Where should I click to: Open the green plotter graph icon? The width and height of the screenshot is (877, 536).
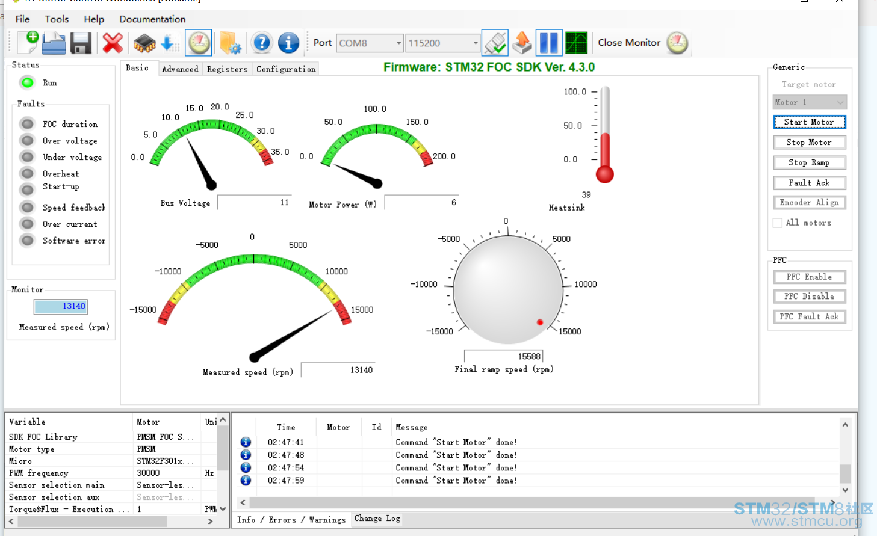point(576,43)
